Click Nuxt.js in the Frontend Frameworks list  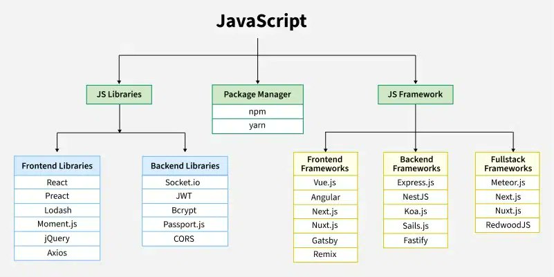click(x=325, y=226)
